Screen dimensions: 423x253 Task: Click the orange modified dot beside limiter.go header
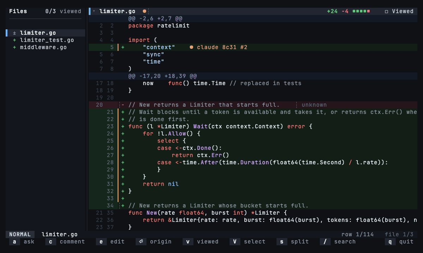click(144, 11)
